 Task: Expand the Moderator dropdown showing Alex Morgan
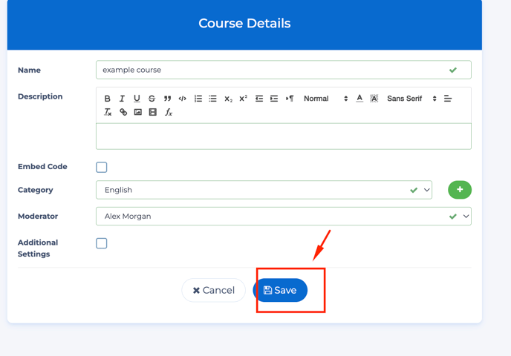pyautogui.click(x=283, y=217)
